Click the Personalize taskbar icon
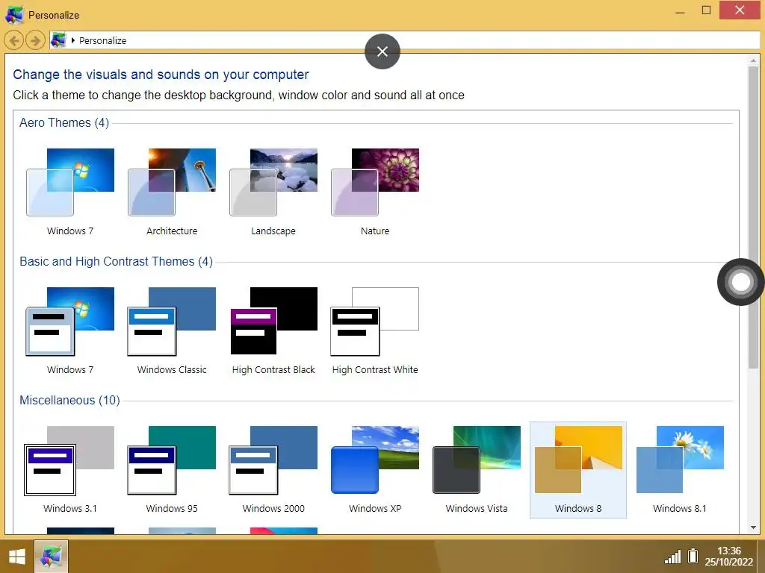 (51, 557)
